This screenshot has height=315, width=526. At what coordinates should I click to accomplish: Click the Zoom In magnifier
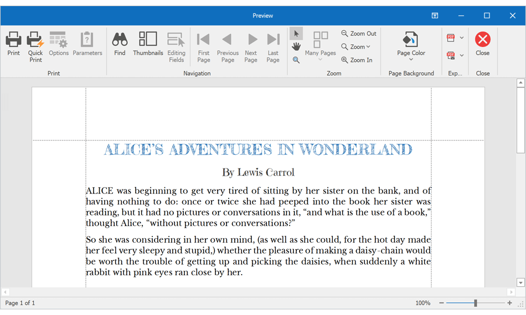point(357,60)
